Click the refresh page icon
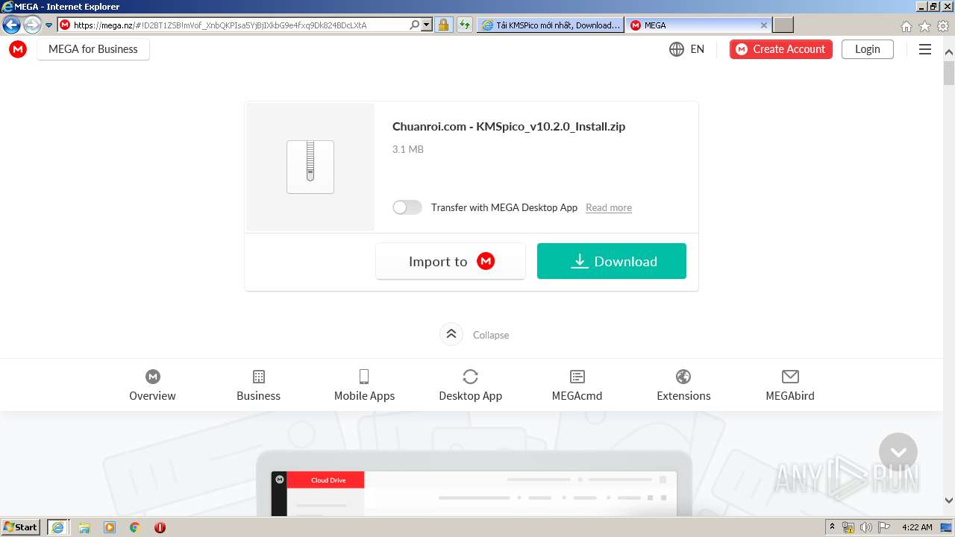Screen dimensions: 955x537 465,25
